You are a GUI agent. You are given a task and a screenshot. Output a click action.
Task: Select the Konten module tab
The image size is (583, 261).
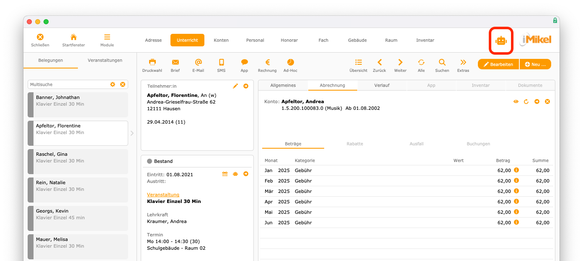pos(221,41)
